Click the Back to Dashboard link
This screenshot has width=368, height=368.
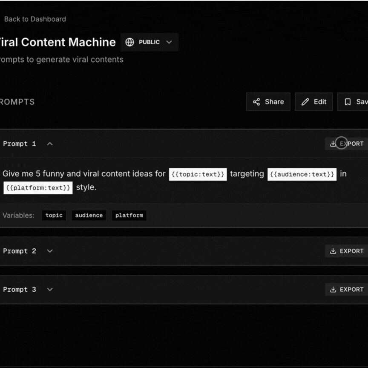[x=35, y=19]
